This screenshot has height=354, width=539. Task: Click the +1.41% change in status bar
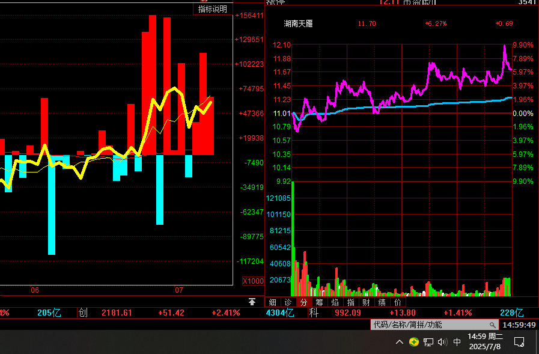click(x=457, y=313)
